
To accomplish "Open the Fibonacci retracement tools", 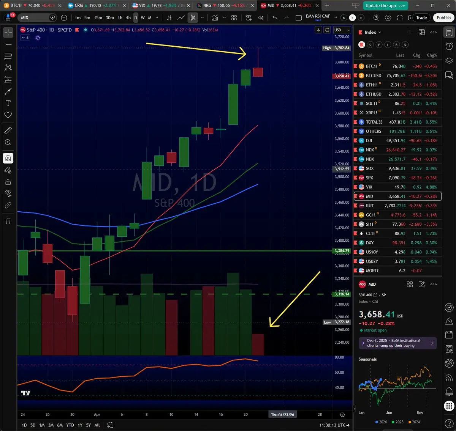I will click(8, 56).
